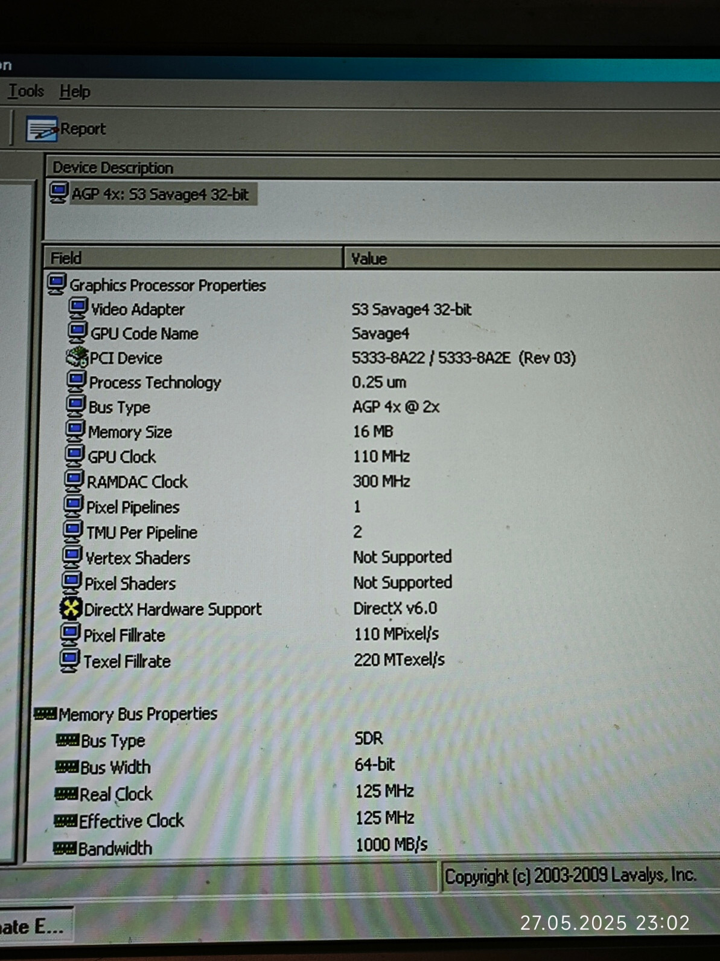Click the graphics Bus Type monitor icon
Image resolution: width=720 pixels, height=961 pixels.
(75, 406)
